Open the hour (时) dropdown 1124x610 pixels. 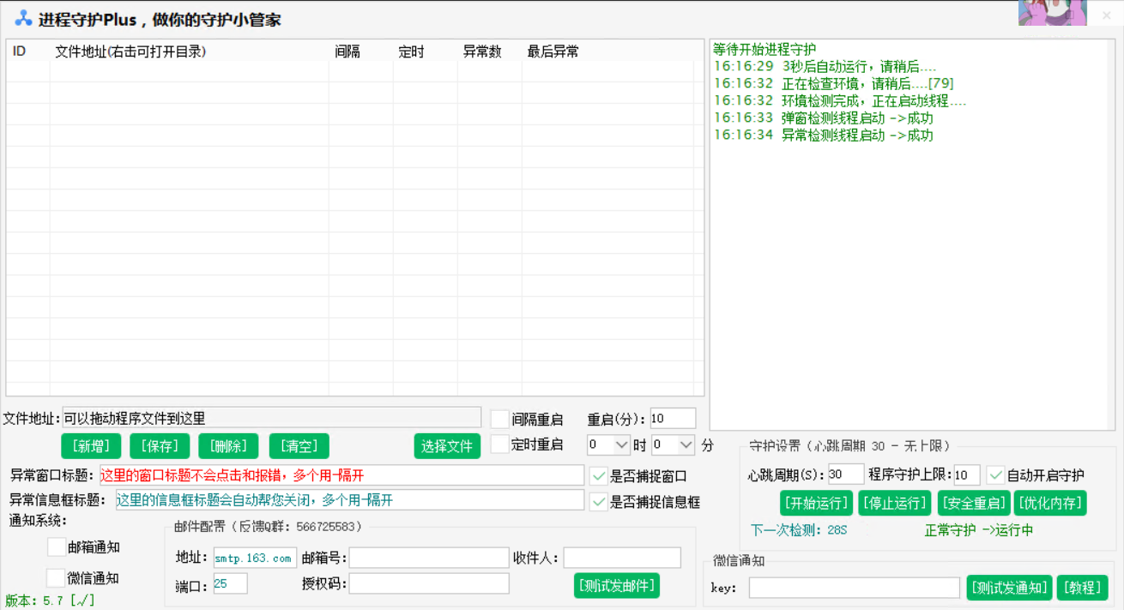pyautogui.click(x=609, y=445)
